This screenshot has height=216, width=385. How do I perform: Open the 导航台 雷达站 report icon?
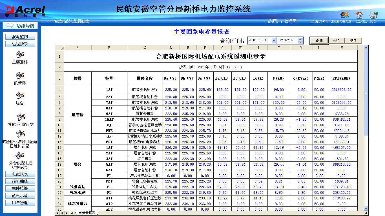pyautogui.click(x=21, y=117)
